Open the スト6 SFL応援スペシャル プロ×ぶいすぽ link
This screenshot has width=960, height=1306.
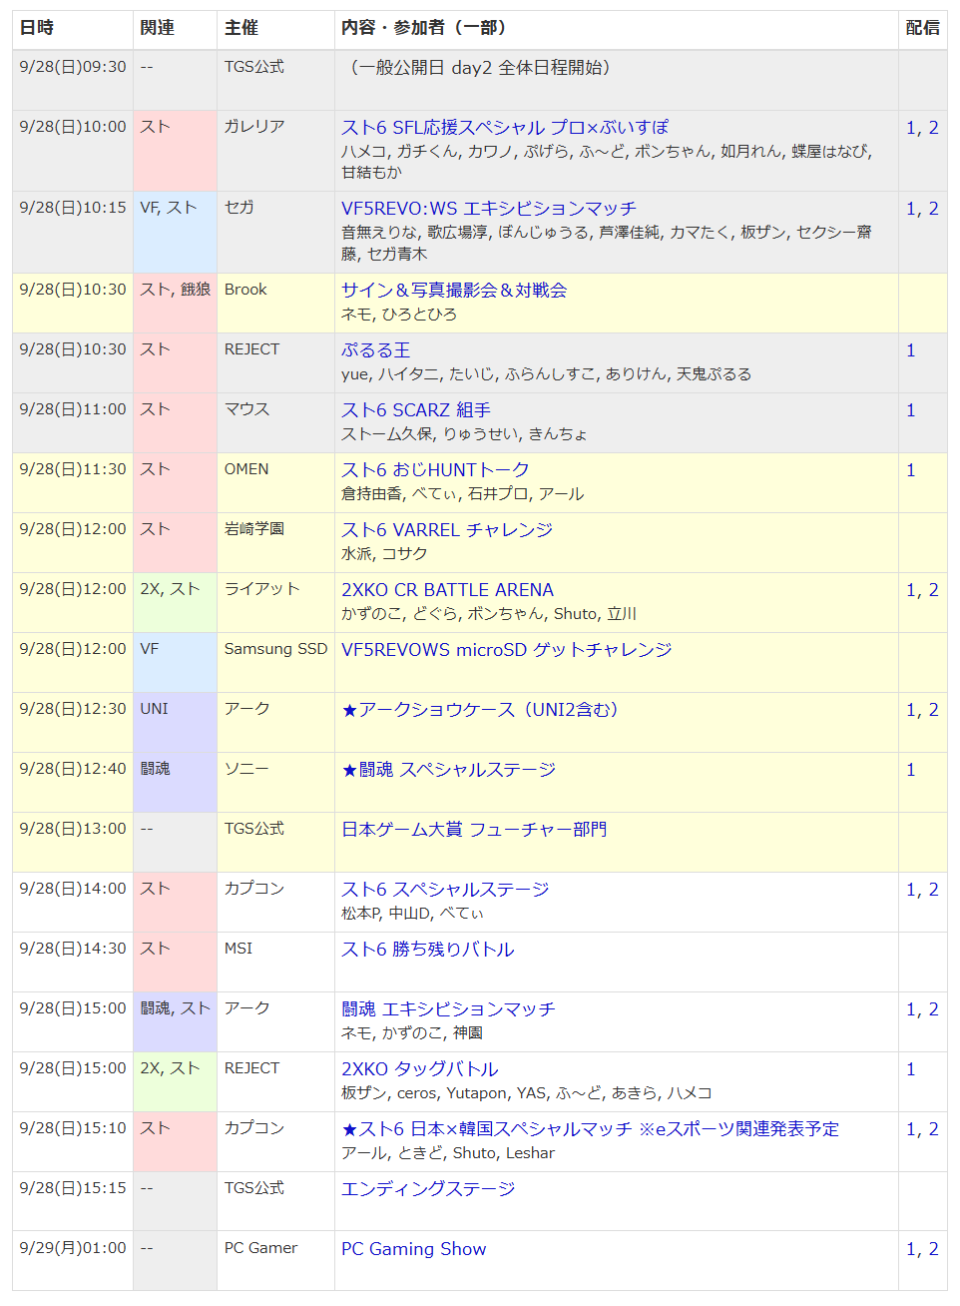pyautogui.click(x=504, y=128)
